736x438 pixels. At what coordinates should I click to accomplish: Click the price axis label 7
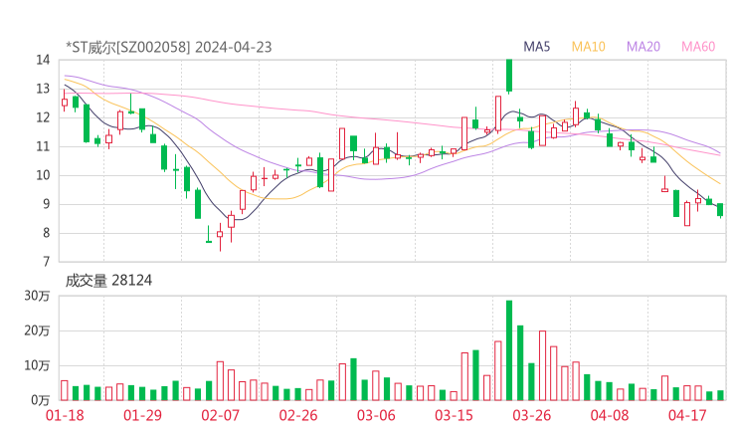pyautogui.click(x=46, y=262)
